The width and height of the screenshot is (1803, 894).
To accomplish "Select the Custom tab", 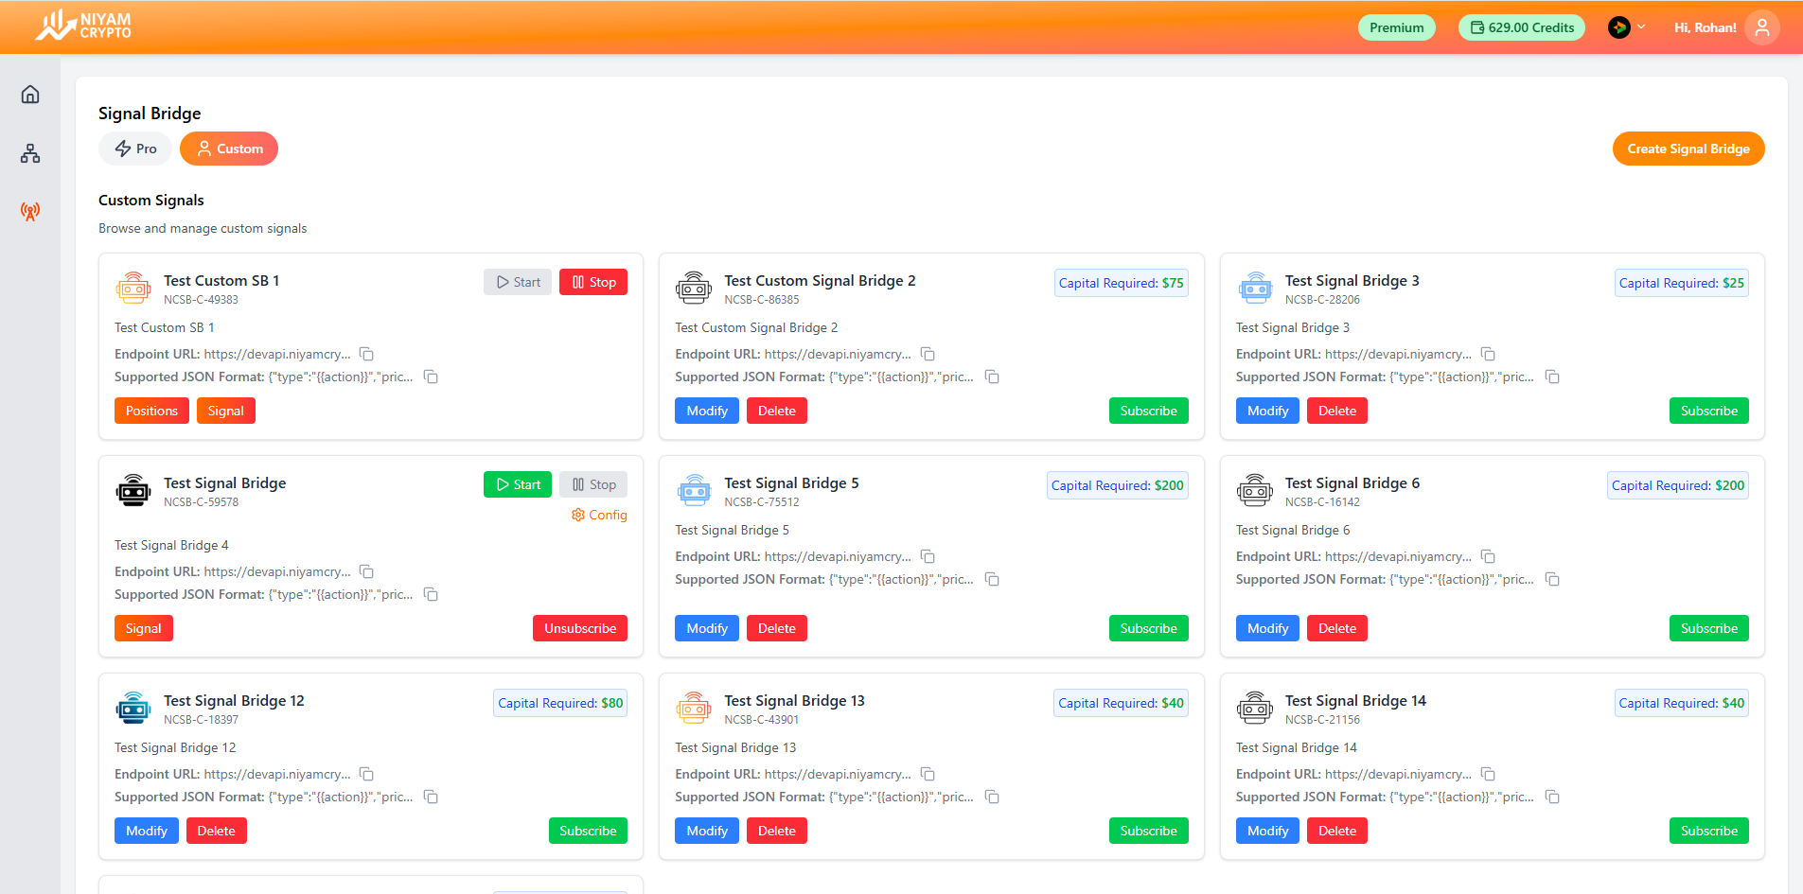I will (229, 149).
